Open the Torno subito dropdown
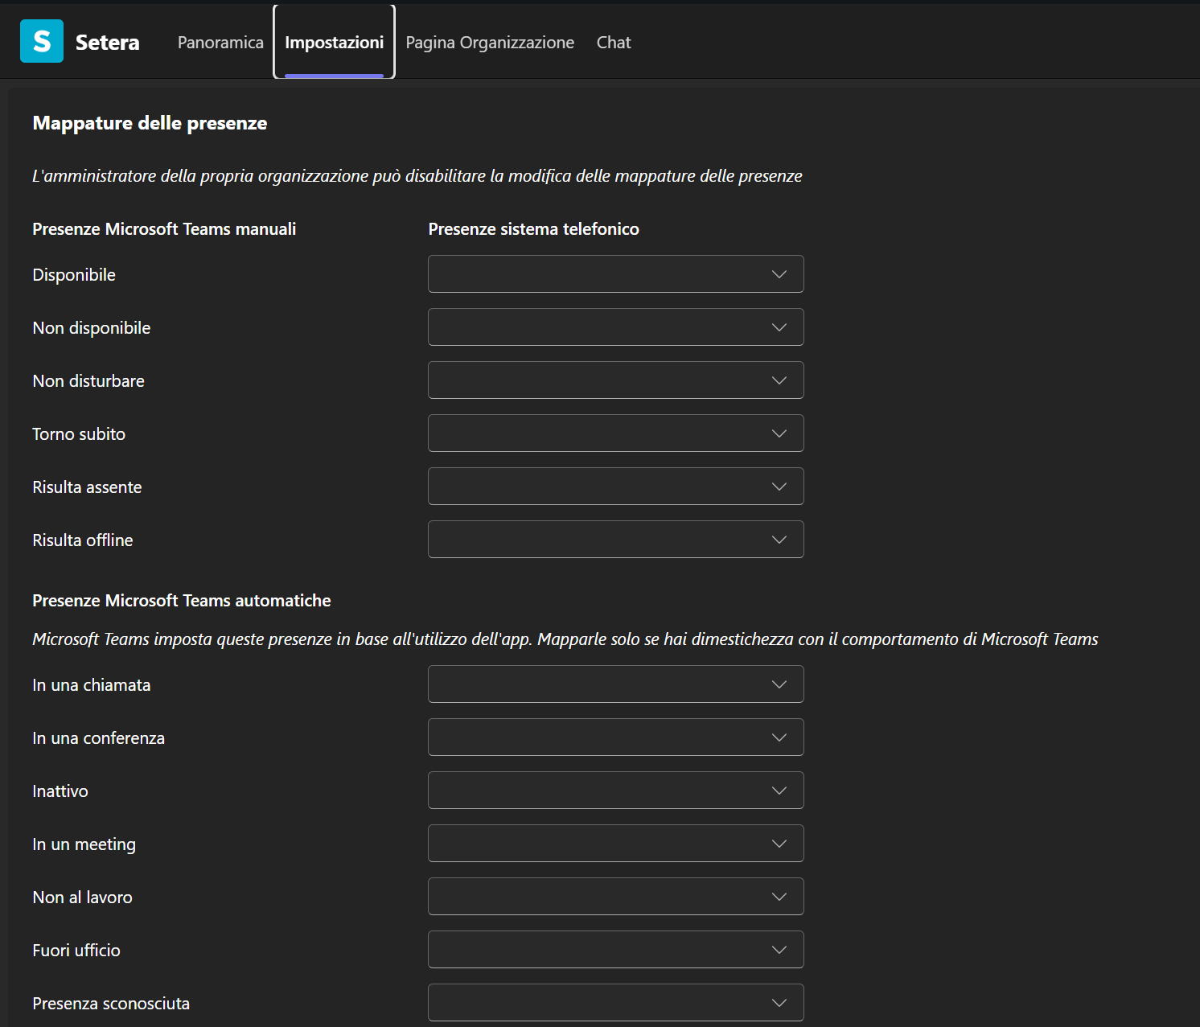 point(615,433)
